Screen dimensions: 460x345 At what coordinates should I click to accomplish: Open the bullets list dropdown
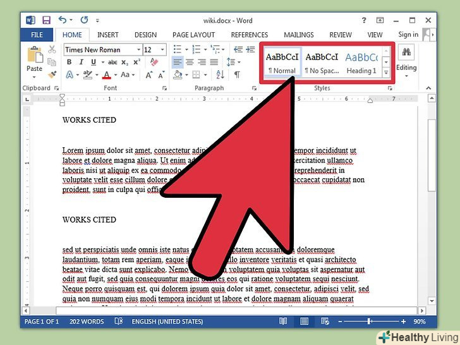pyautogui.click(x=186, y=49)
